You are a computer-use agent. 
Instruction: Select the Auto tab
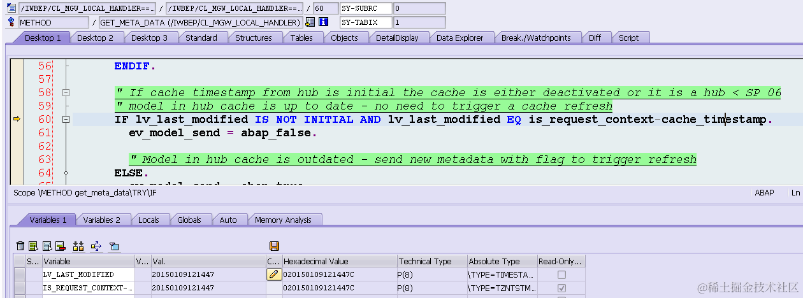[x=228, y=220]
